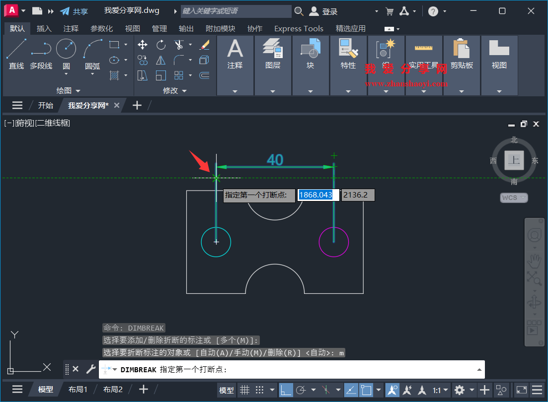Select the Trim scissors tool icon
The width and height of the screenshot is (548, 402).
tap(178, 45)
